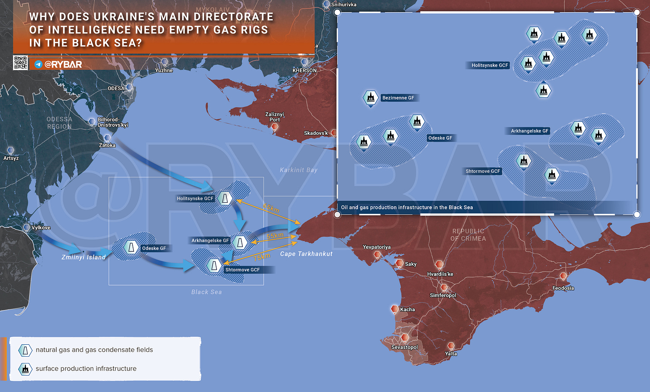Click the Snihurivka city marker
650x392 pixels.
click(x=326, y=4)
